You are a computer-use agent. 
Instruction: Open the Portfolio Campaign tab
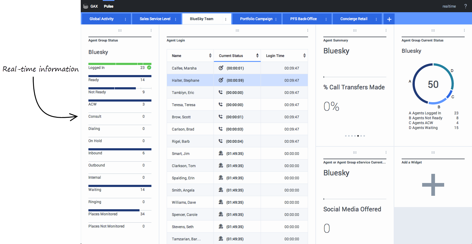(x=256, y=19)
